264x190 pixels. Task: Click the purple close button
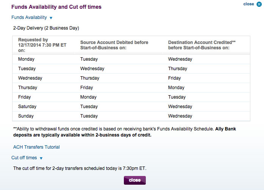click(x=135, y=180)
